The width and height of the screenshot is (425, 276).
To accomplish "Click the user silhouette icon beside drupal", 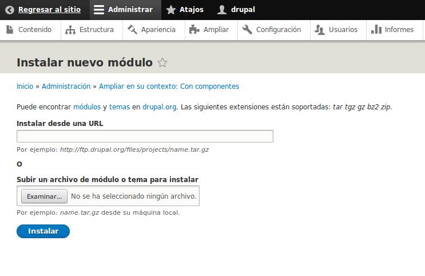I will coord(222,10).
